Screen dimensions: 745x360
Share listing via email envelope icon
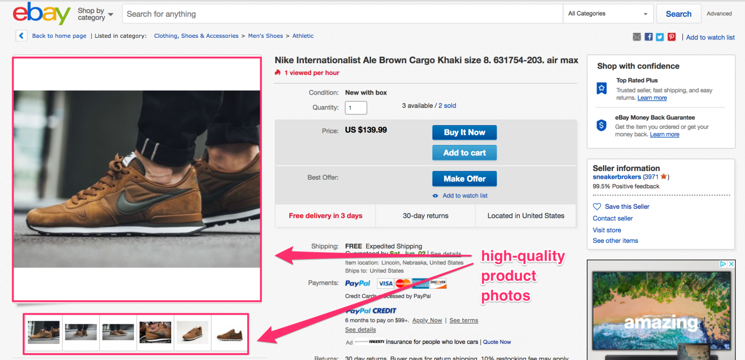[637, 37]
